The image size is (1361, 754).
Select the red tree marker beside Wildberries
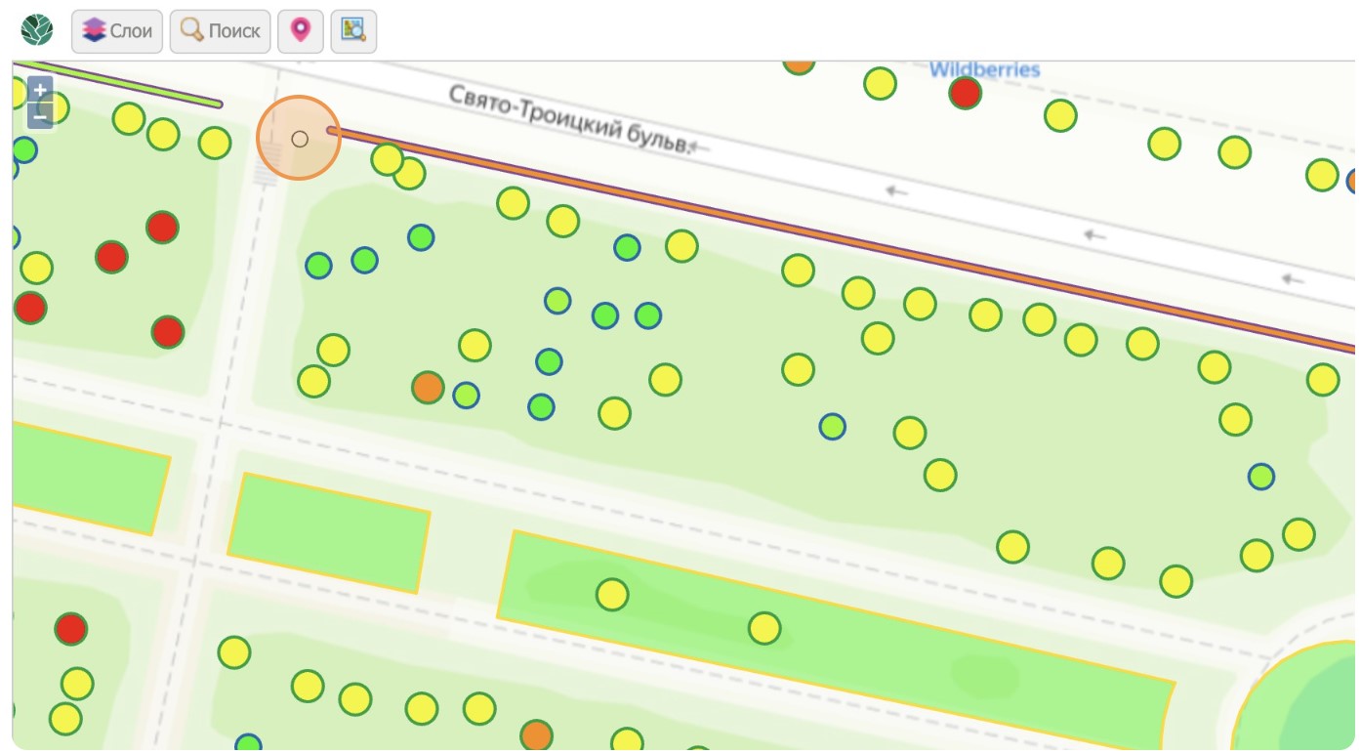(965, 93)
